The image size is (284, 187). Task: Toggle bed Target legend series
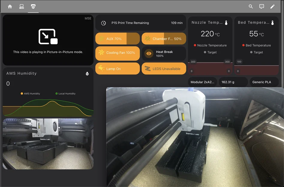[256, 52]
